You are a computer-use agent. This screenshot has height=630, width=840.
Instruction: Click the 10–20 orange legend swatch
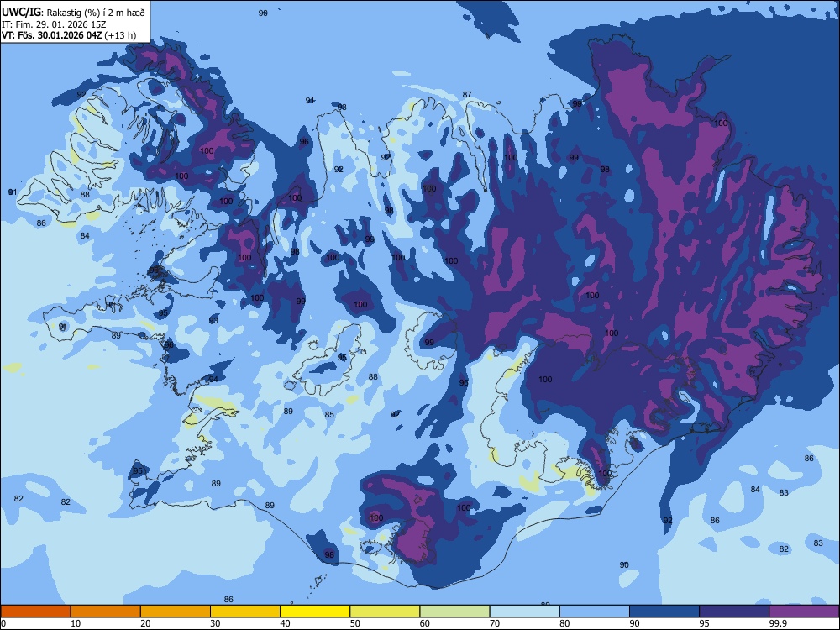click(x=106, y=612)
